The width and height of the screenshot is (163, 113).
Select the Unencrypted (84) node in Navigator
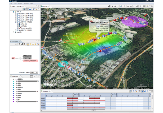coord(30,61)
